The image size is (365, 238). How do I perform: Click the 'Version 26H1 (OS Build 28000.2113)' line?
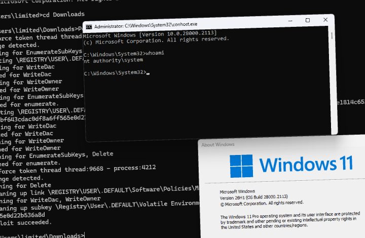tap(254, 197)
